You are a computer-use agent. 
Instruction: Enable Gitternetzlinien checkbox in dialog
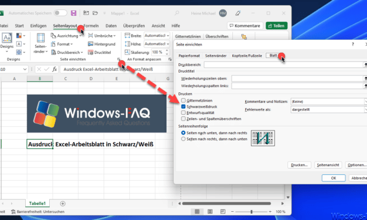(183, 101)
